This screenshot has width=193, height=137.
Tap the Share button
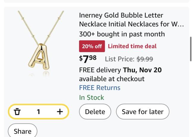22,131
